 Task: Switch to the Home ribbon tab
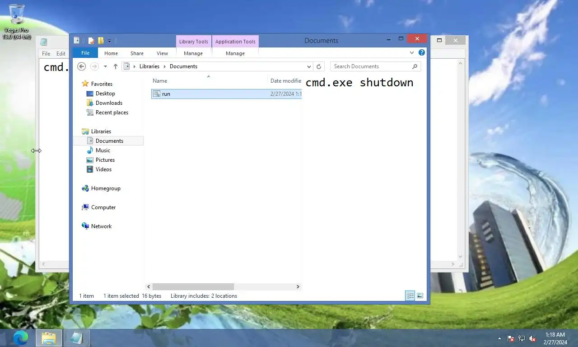coord(111,53)
